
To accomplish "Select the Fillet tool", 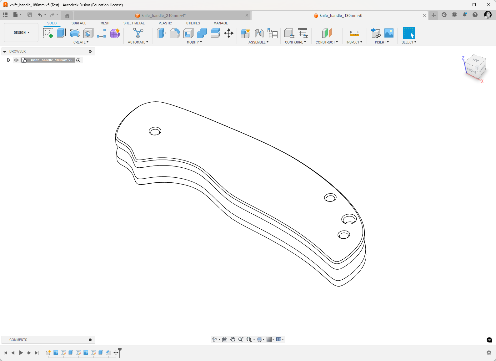I will point(175,33).
